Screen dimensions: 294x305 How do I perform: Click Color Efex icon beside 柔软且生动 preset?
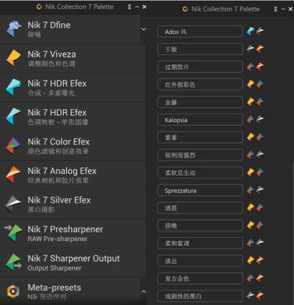260,172
